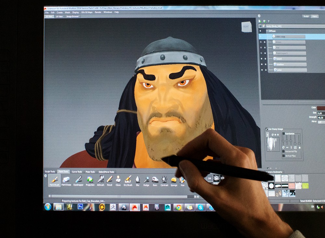Uncheck the Use Stamp Image checkbox
The image size is (325, 238).
(x=266, y=129)
